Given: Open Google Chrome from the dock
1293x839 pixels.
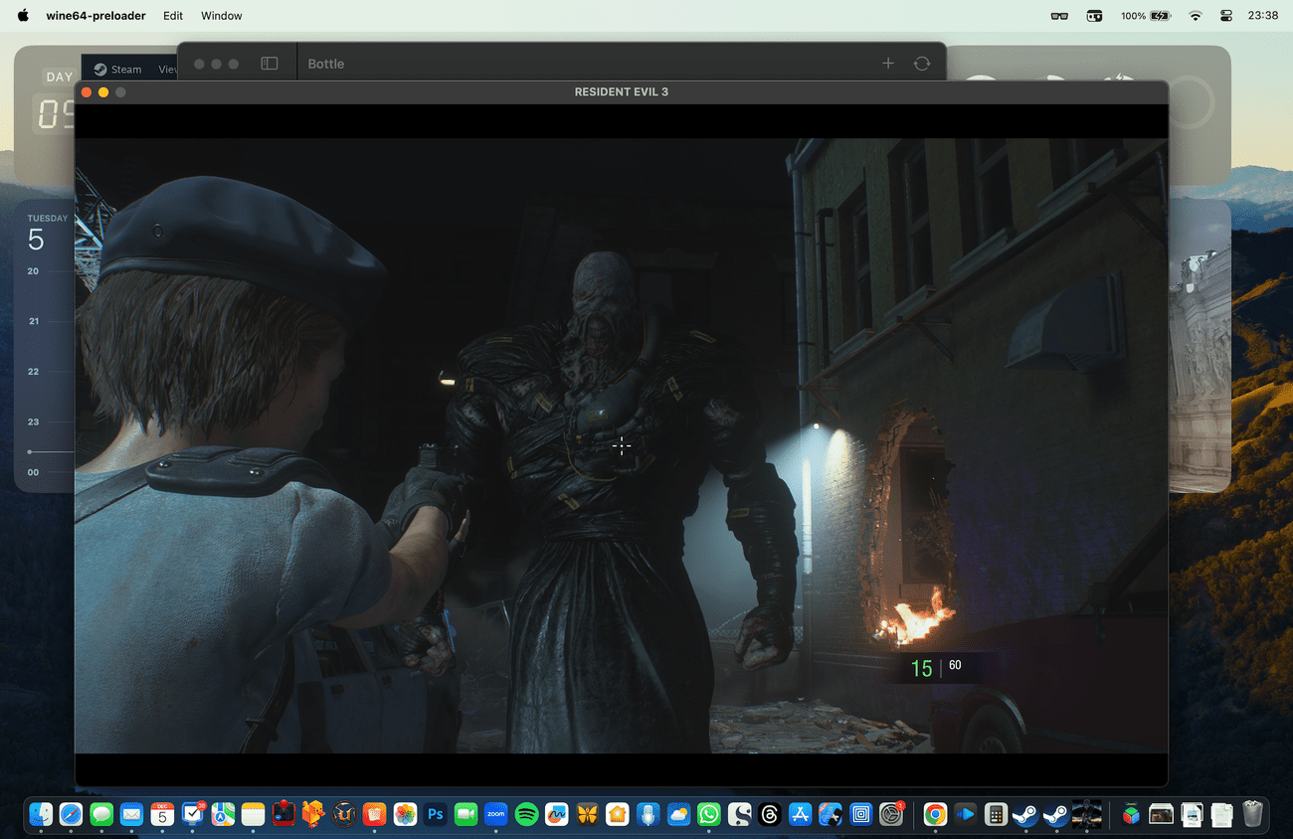Looking at the screenshot, I should (x=934, y=814).
